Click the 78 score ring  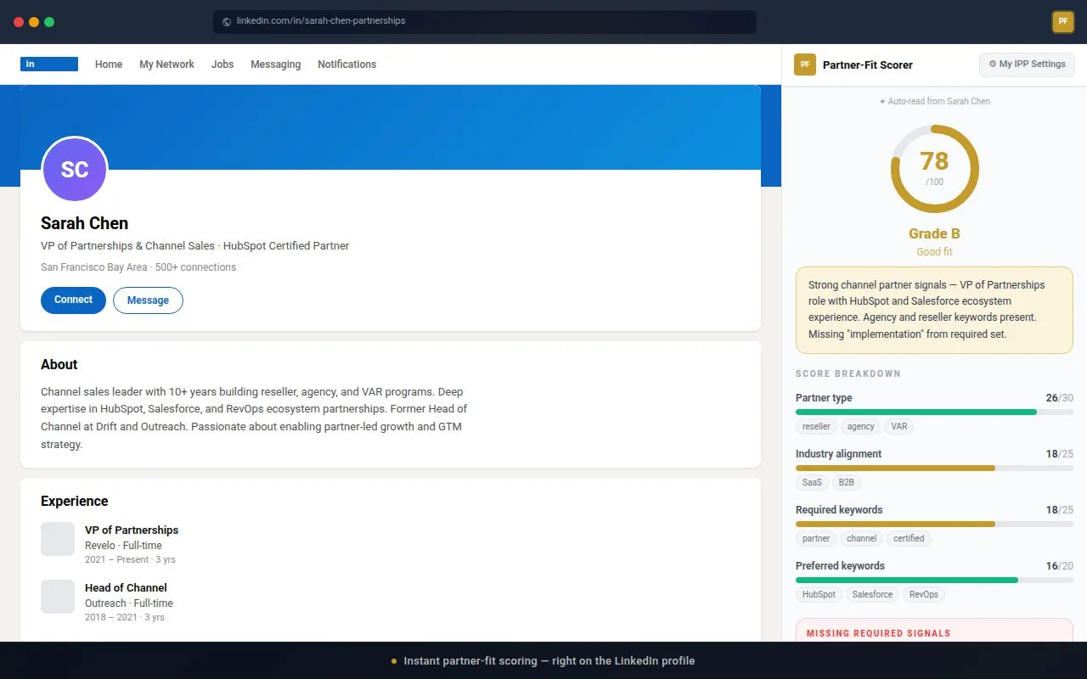[934, 169]
